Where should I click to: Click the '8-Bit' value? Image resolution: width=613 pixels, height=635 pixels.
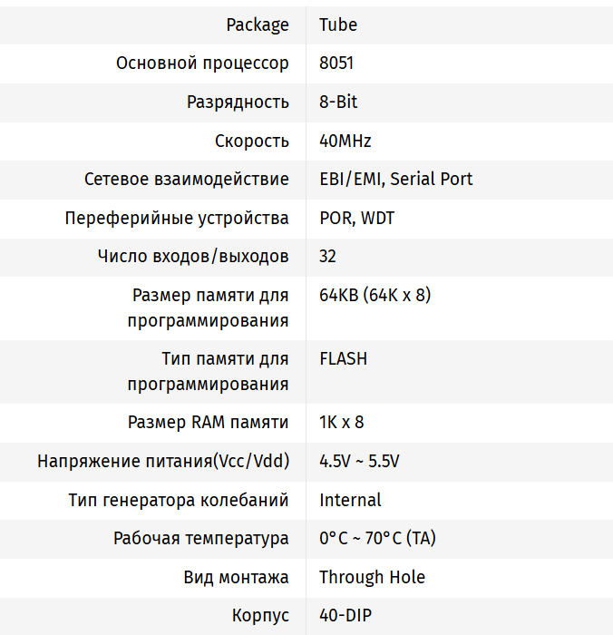[338, 102]
